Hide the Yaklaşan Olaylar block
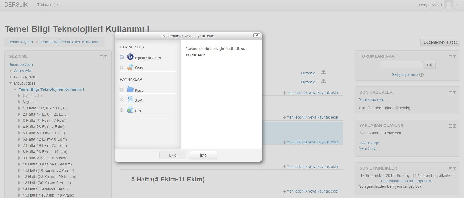Viewport: 464px width, 198px height. click(x=450, y=126)
